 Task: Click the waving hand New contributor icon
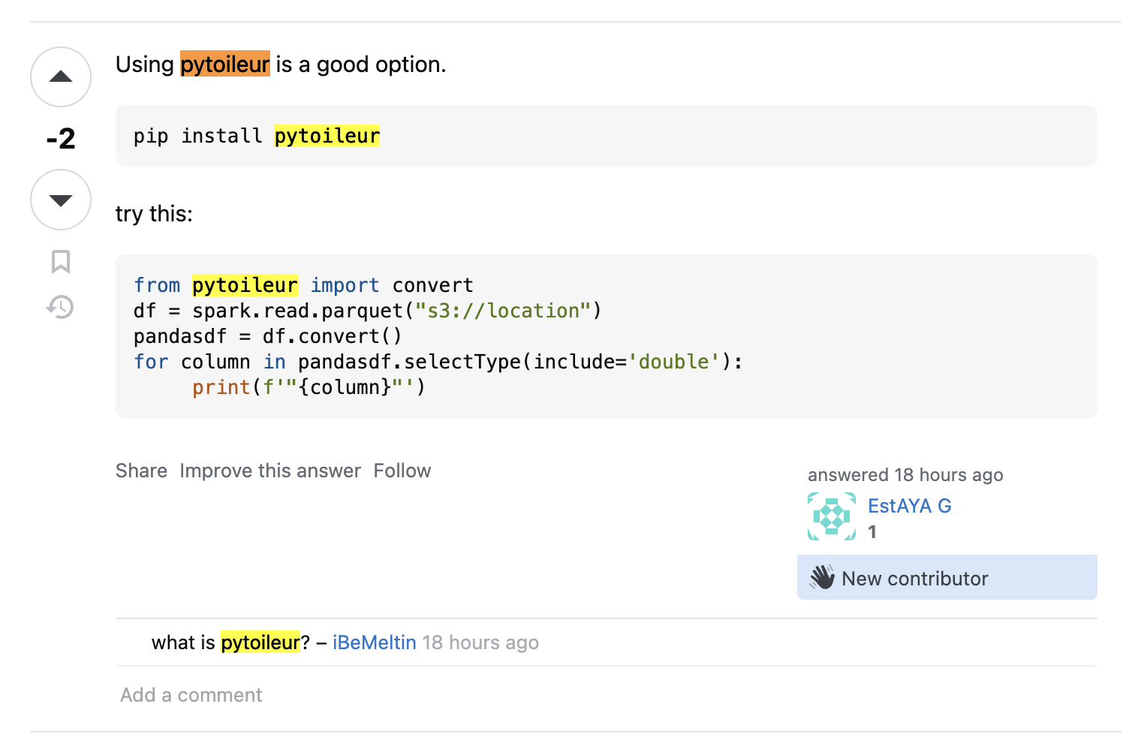(823, 578)
